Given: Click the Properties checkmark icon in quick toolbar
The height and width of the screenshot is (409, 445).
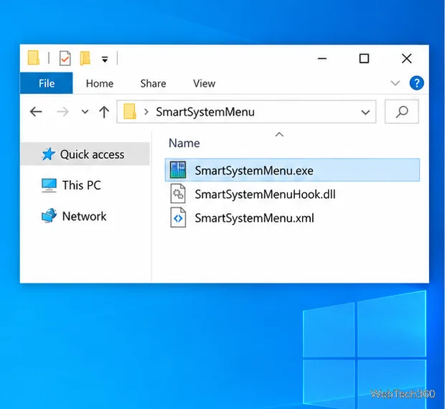Looking at the screenshot, I should [x=65, y=58].
